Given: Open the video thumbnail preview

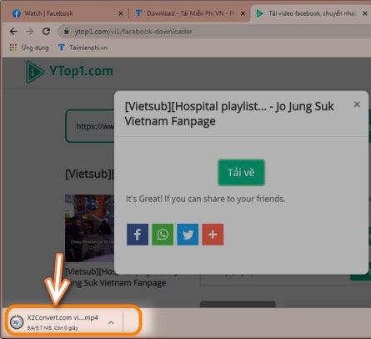Looking at the screenshot, I should [89, 228].
